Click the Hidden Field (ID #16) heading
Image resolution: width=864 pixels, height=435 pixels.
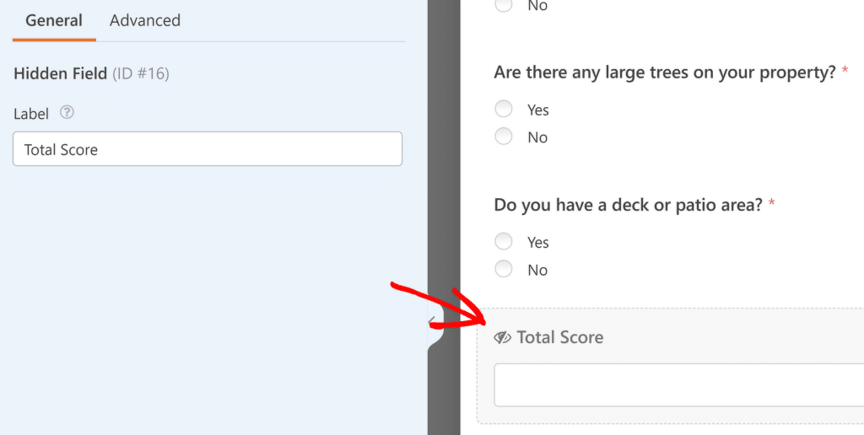91,74
